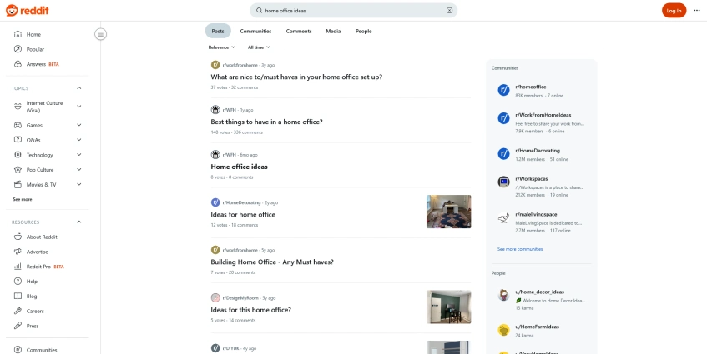The width and height of the screenshot is (707, 354).
Task: Switch to the Media tab
Action: 333,31
